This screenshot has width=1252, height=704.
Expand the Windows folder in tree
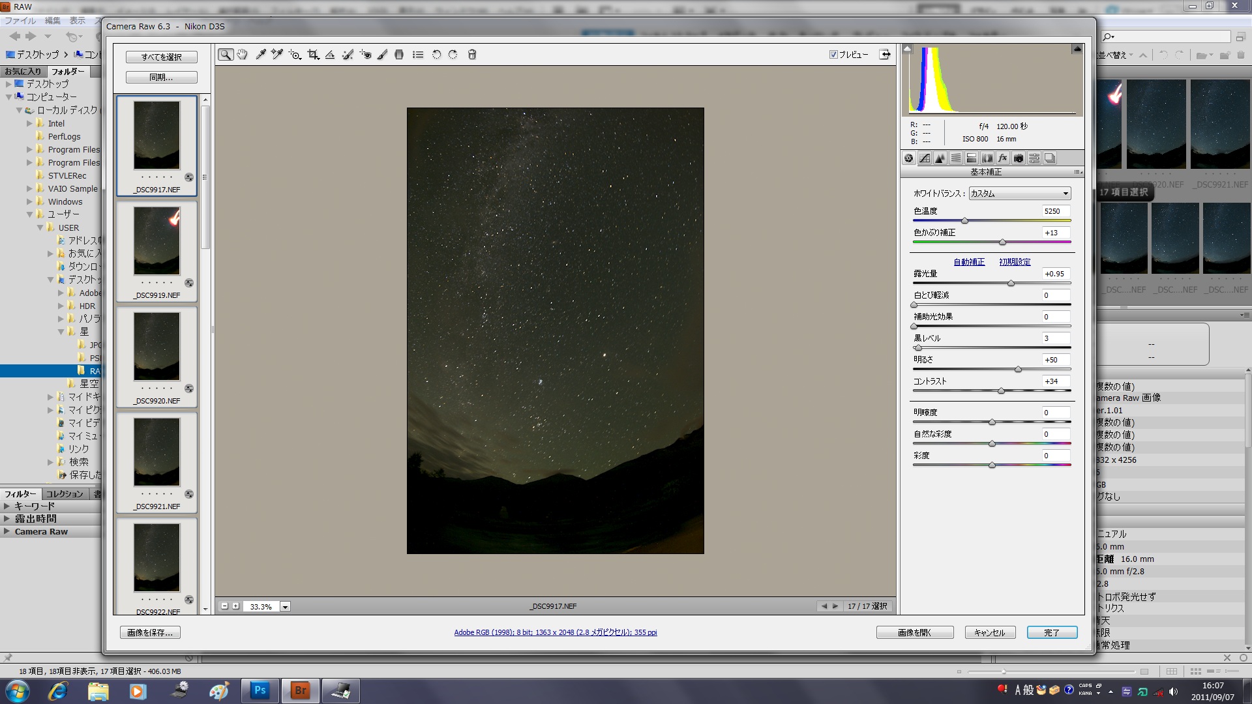pyautogui.click(x=29, y=201)
